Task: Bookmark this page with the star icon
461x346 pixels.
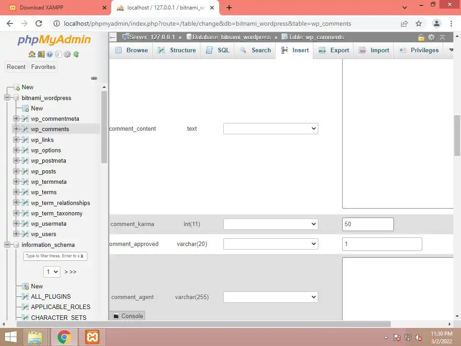Action: [x=419, y=23]
